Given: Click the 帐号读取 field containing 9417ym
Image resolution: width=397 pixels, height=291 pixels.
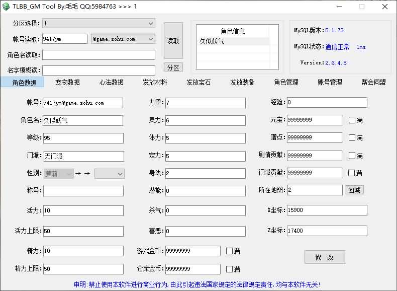Looking at the screenshot, I should point(65,39).
